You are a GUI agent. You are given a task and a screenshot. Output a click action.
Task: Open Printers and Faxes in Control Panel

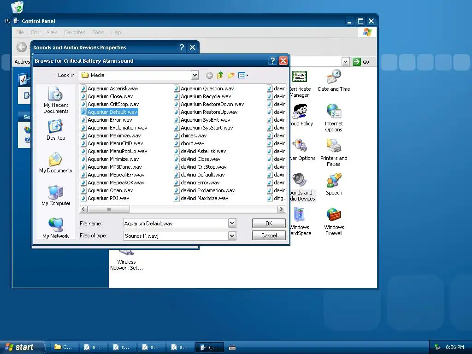pyautogui.click(x=334, y=153)
